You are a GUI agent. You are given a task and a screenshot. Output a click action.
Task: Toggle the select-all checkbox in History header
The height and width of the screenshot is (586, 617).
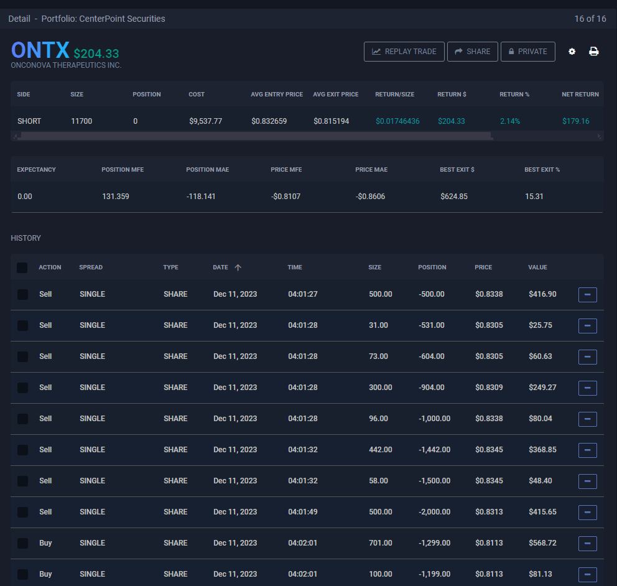tap(22, 267)
